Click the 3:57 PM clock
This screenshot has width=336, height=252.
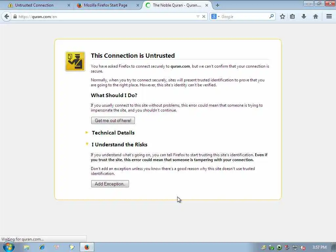(319, 247)
